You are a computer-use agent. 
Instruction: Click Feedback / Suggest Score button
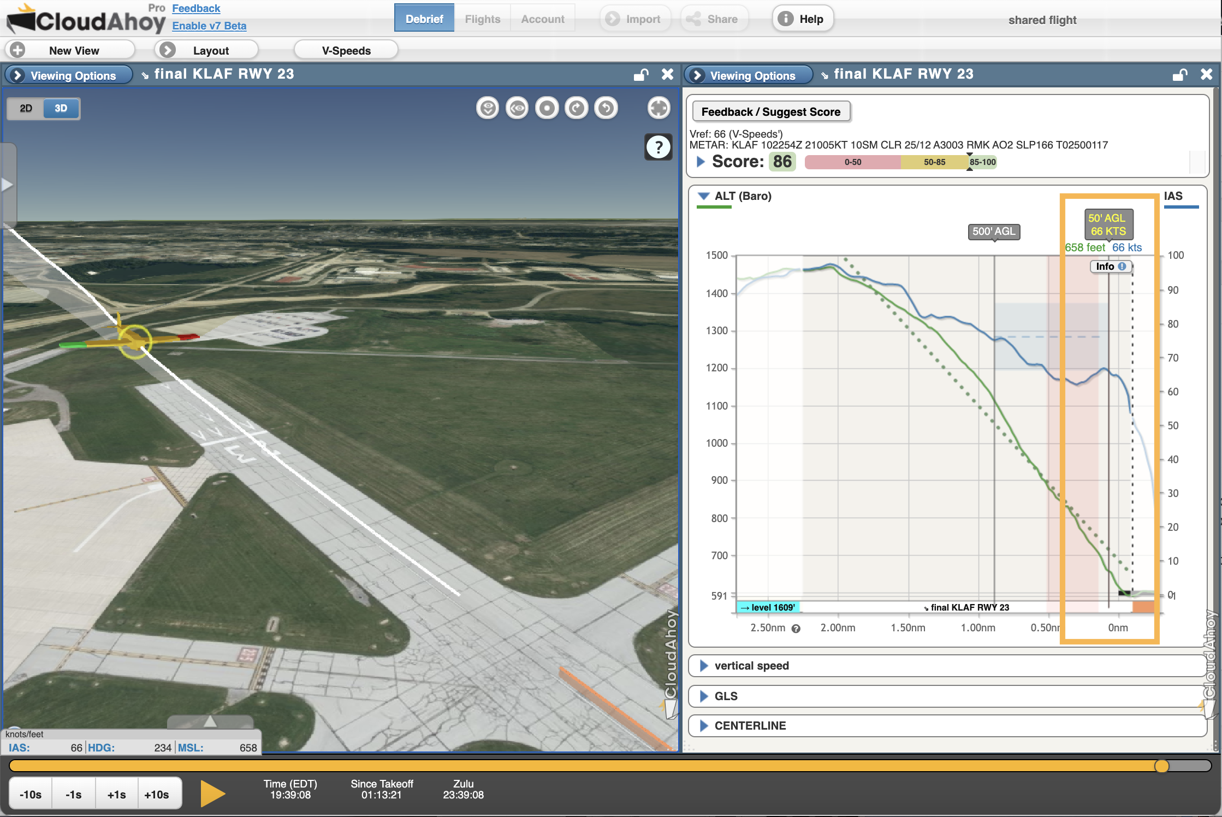[771, 111]
